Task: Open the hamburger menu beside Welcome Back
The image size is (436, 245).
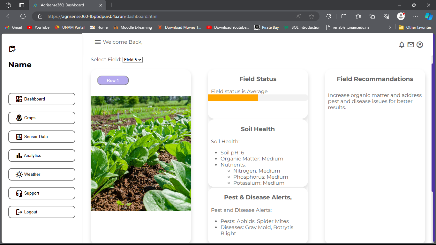Action: [98, 42]
